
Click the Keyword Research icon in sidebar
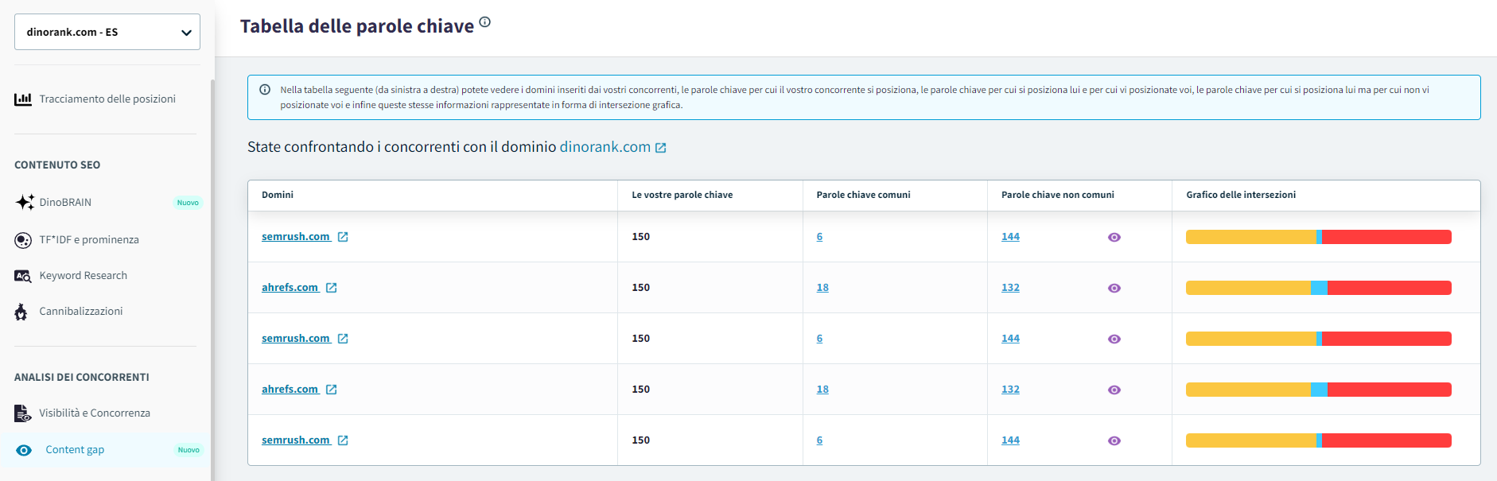[x=23, y=276]
